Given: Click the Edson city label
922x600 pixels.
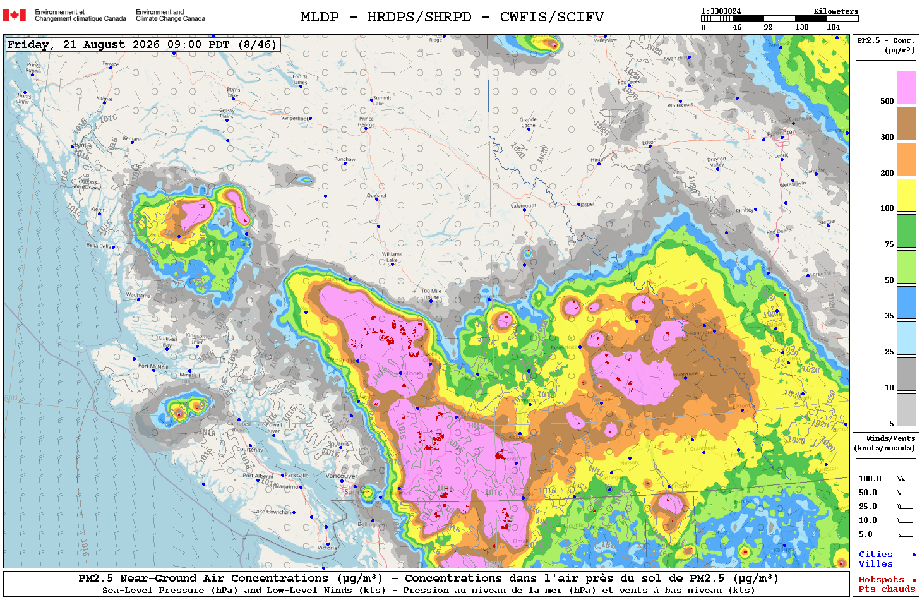Looking at the screenshot, I should point(649,143).
